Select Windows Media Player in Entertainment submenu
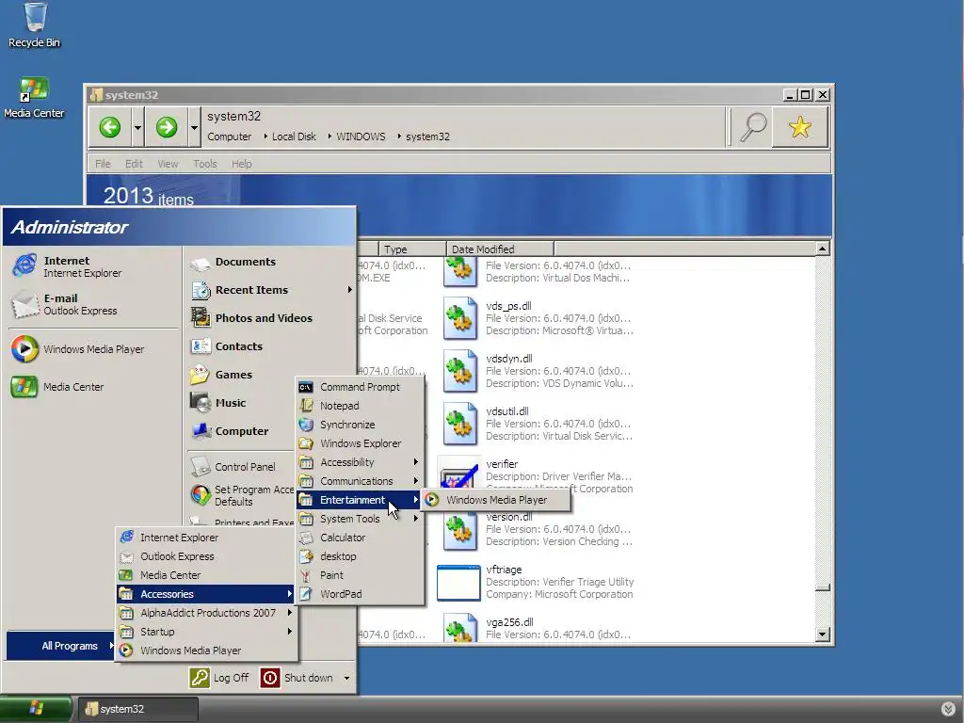 496,500
